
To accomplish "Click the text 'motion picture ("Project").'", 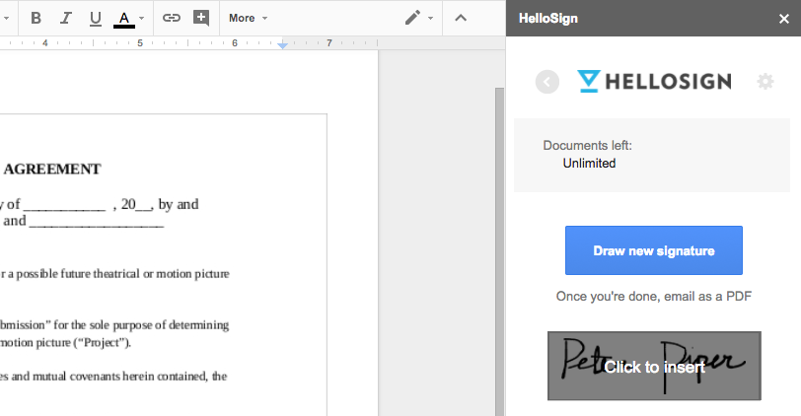I will click(65, 342).
